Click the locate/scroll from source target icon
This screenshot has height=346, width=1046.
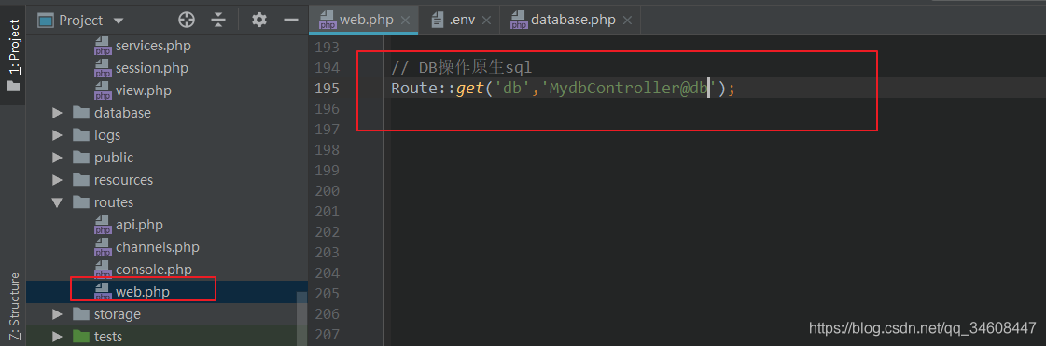click(x=187, y=20)
